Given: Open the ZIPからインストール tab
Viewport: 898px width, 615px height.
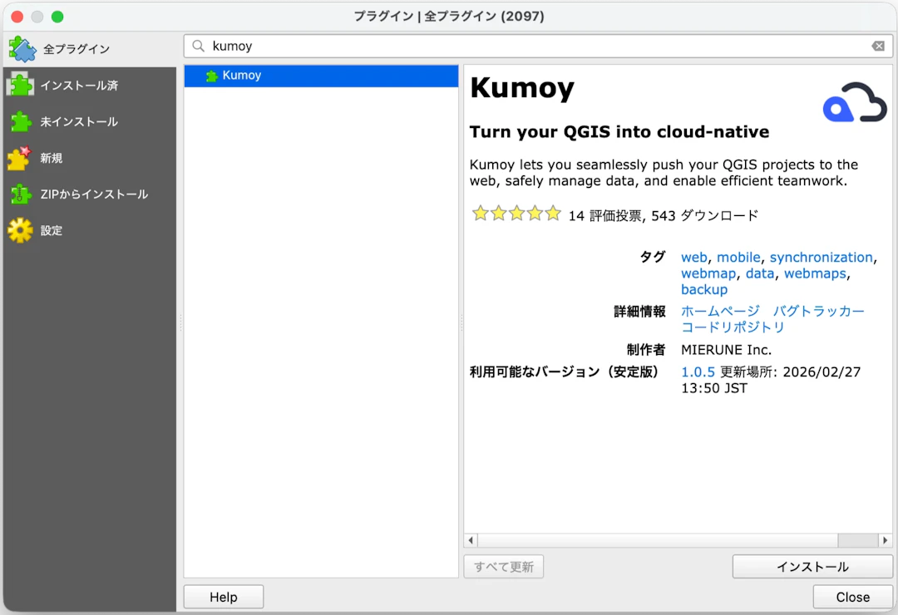Looking at the screenshot, I should tap(90, 194).
